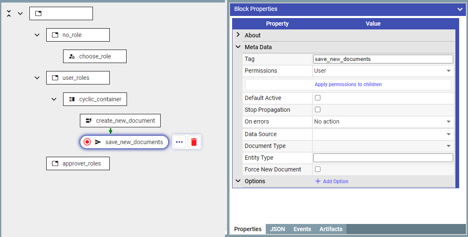This screenshot has width=468, height=237.
Task: Click the Entity Type input field
Action: pyautogui.click(x=383, y=158)
